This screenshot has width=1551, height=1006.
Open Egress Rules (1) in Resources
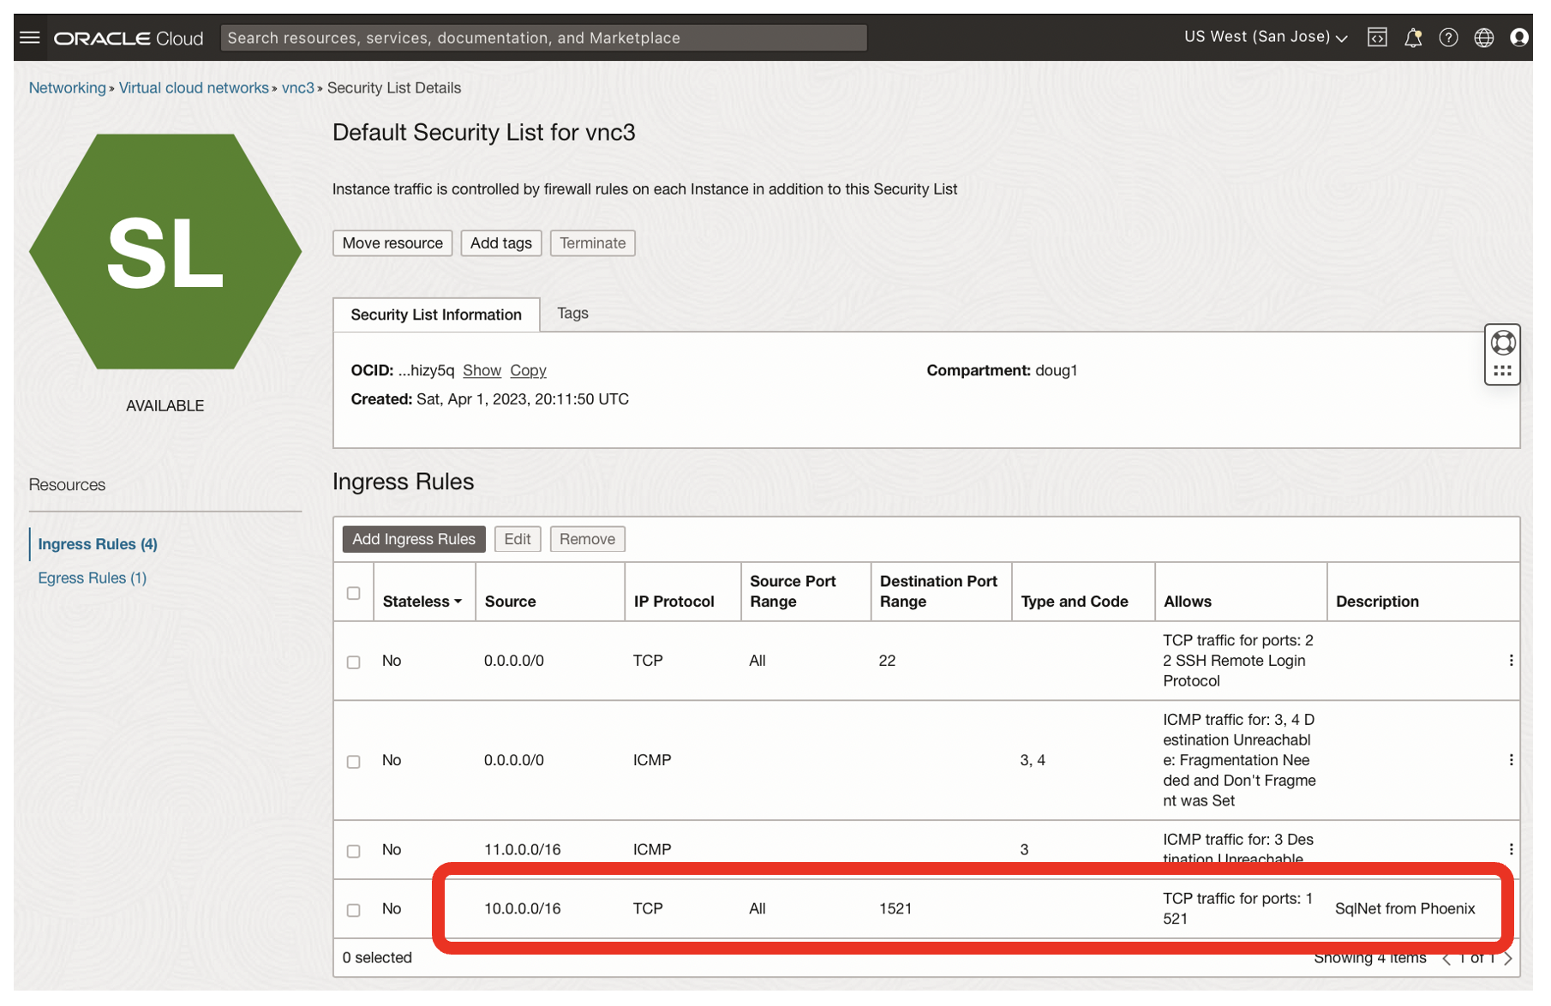click(x=93, y=578)
